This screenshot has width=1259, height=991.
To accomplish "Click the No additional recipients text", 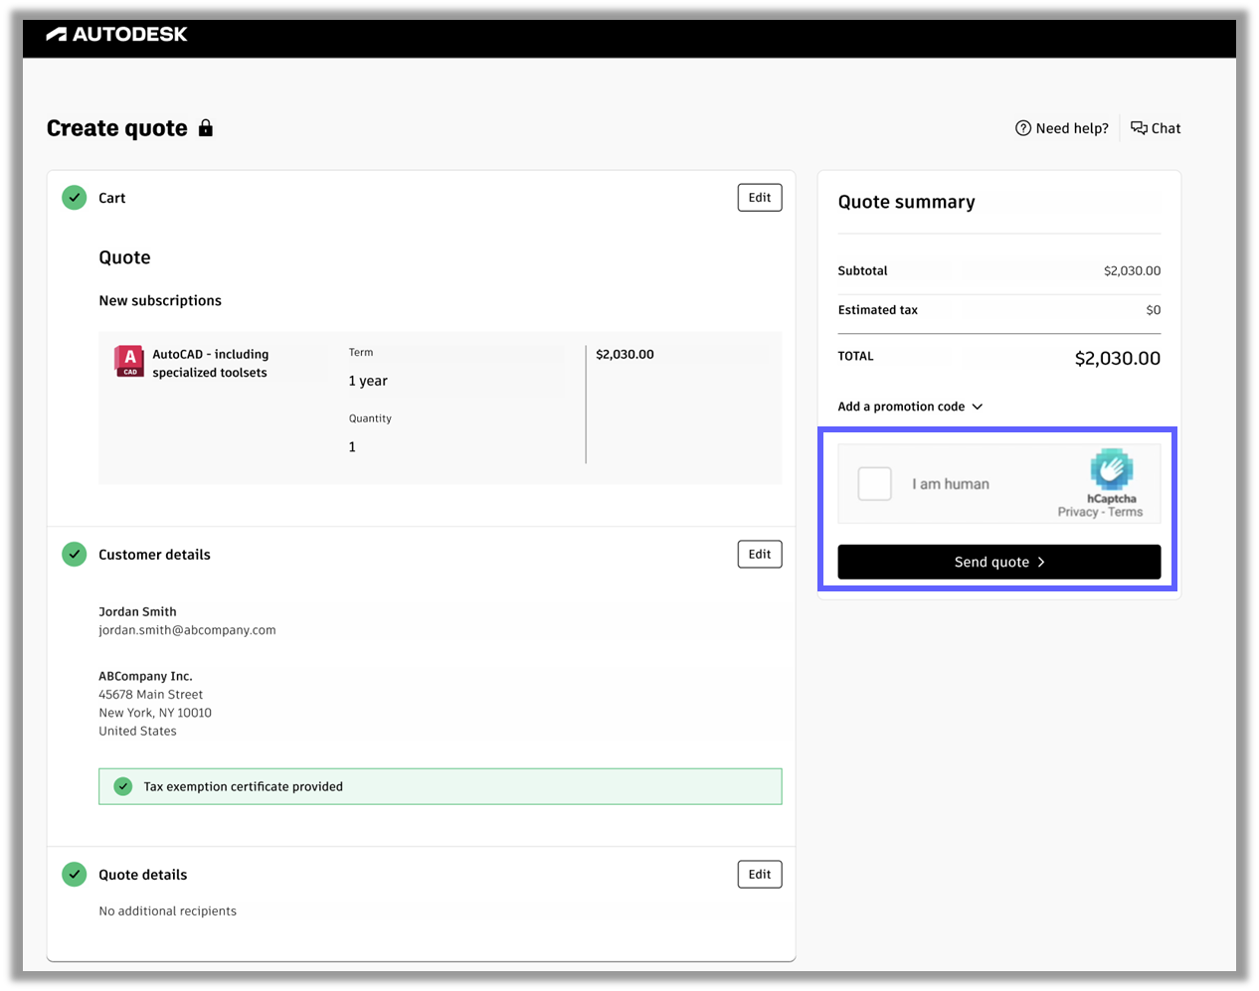I will click(167, 910).
